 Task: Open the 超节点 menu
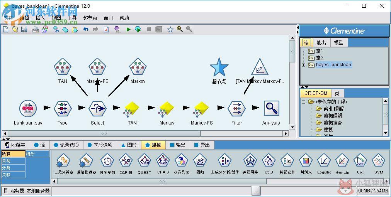coord(90,18)
